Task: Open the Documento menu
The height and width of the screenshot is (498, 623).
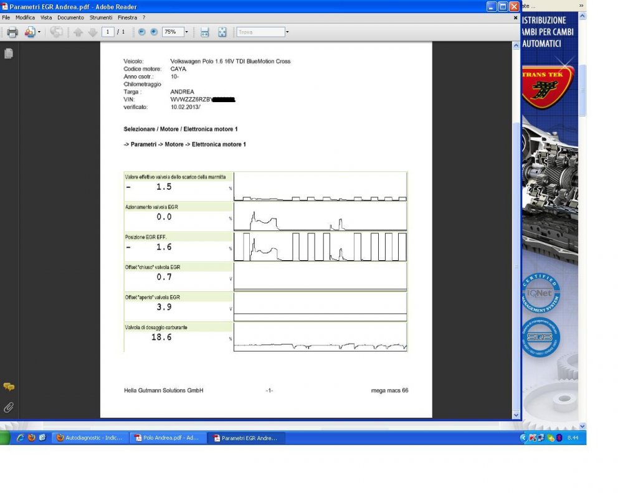Action: click(70, 17)
